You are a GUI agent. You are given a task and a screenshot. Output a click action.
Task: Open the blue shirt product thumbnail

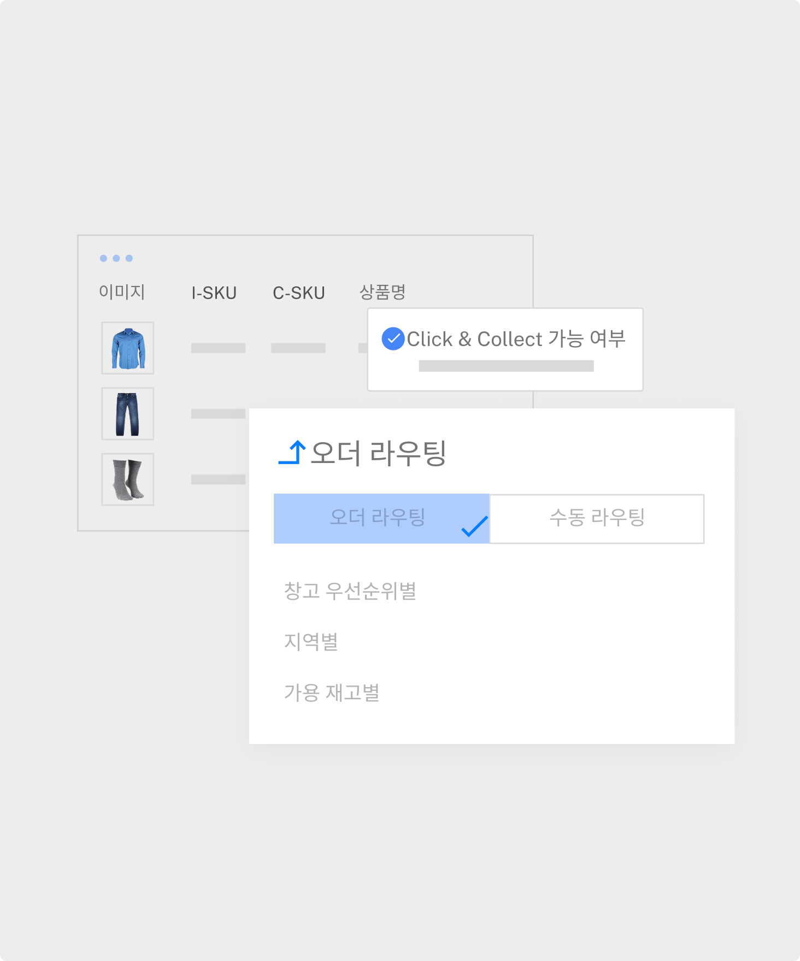click(x=128, y=348)
